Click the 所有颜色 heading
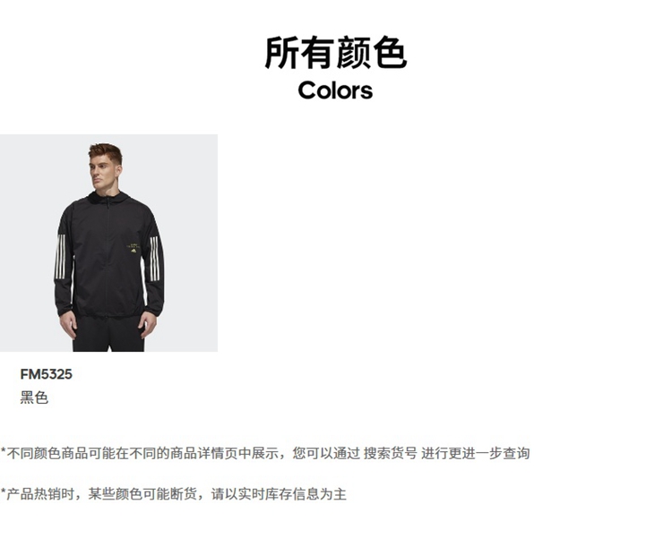Image resolution: width=672 pixels, height=538 pixels. [336, 53]
